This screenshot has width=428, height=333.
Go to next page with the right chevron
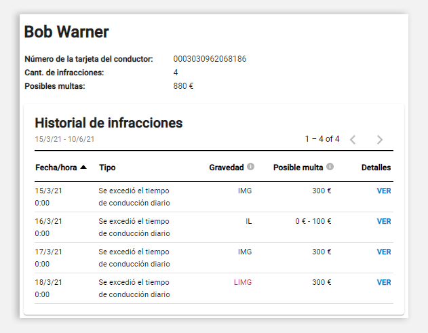coord(380,140)
